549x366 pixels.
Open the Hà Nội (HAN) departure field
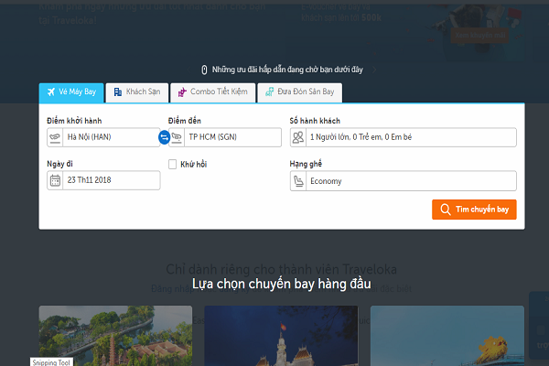coord(103,137)
